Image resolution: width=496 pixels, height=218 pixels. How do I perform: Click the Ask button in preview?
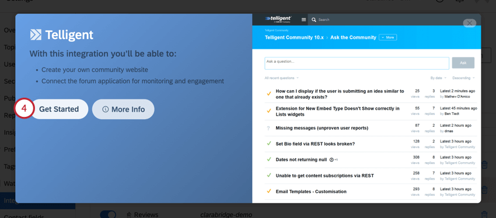pyautogui.click(x=463, y=63)
